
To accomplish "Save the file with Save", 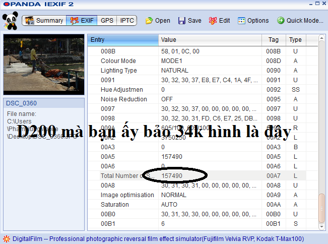I will tap(190, 21).
